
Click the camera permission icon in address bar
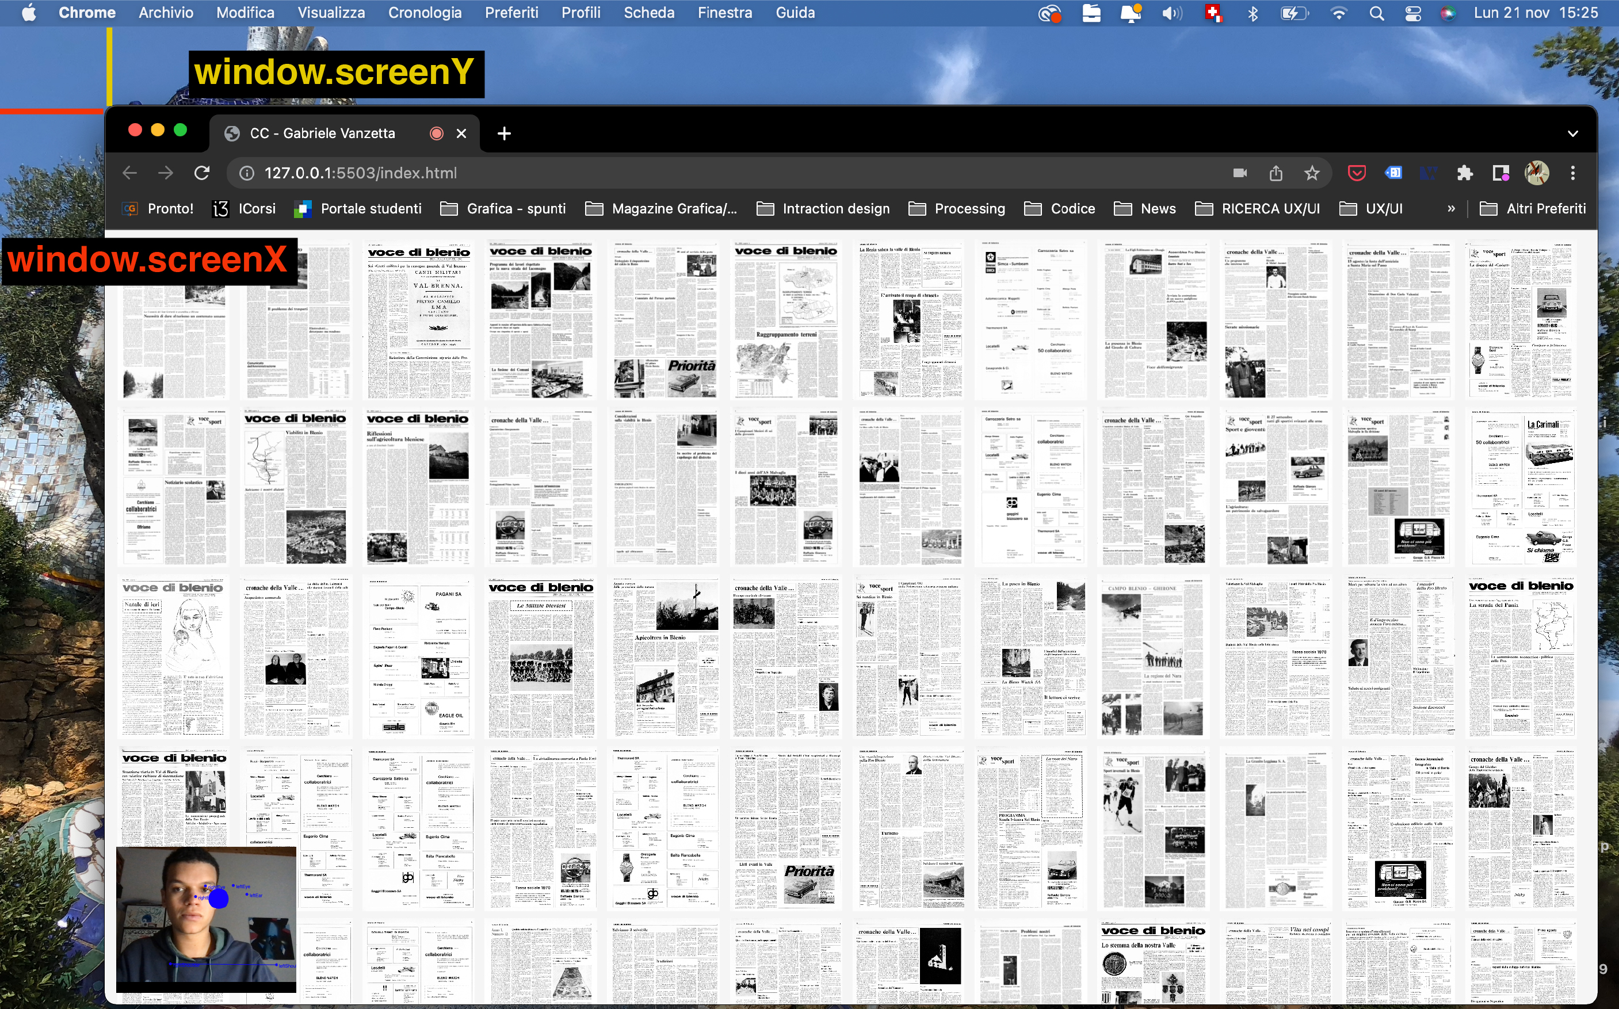(1240, 173)
